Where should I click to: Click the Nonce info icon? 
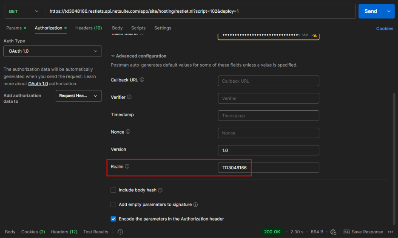(x=128, y=132)
